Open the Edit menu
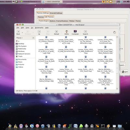The image size is (130, 130). (x=22, y=28)
